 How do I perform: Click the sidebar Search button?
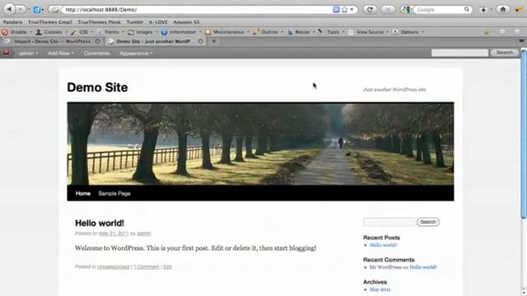(428, 222)
